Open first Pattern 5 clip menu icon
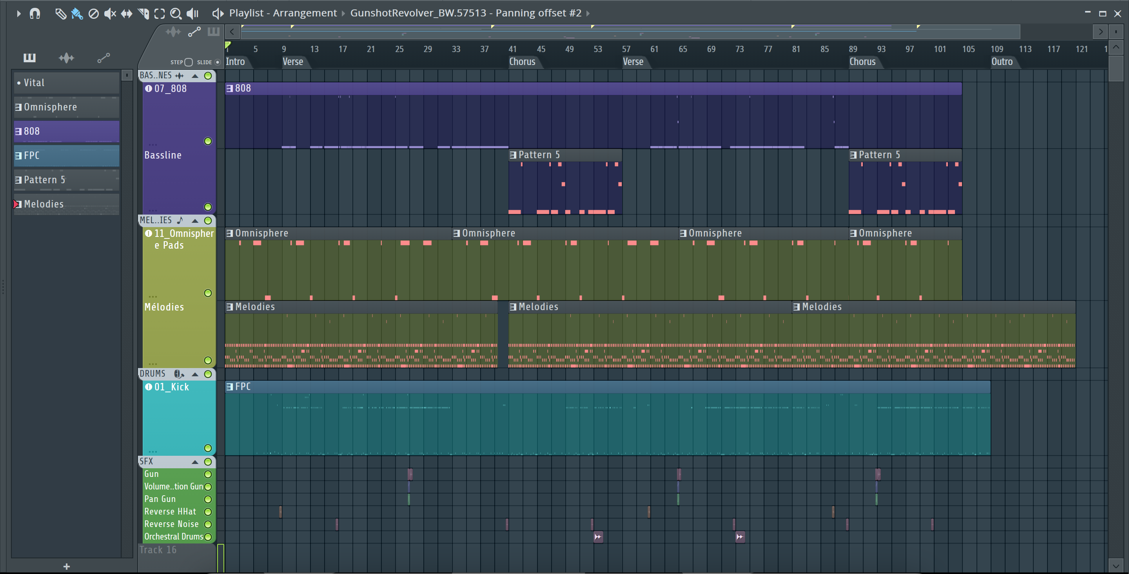The width and height of the screenshot is (1129, 574). point(513,155)
